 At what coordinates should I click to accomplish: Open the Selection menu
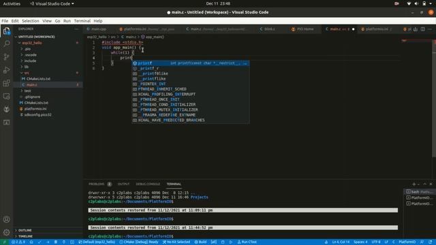30,21
